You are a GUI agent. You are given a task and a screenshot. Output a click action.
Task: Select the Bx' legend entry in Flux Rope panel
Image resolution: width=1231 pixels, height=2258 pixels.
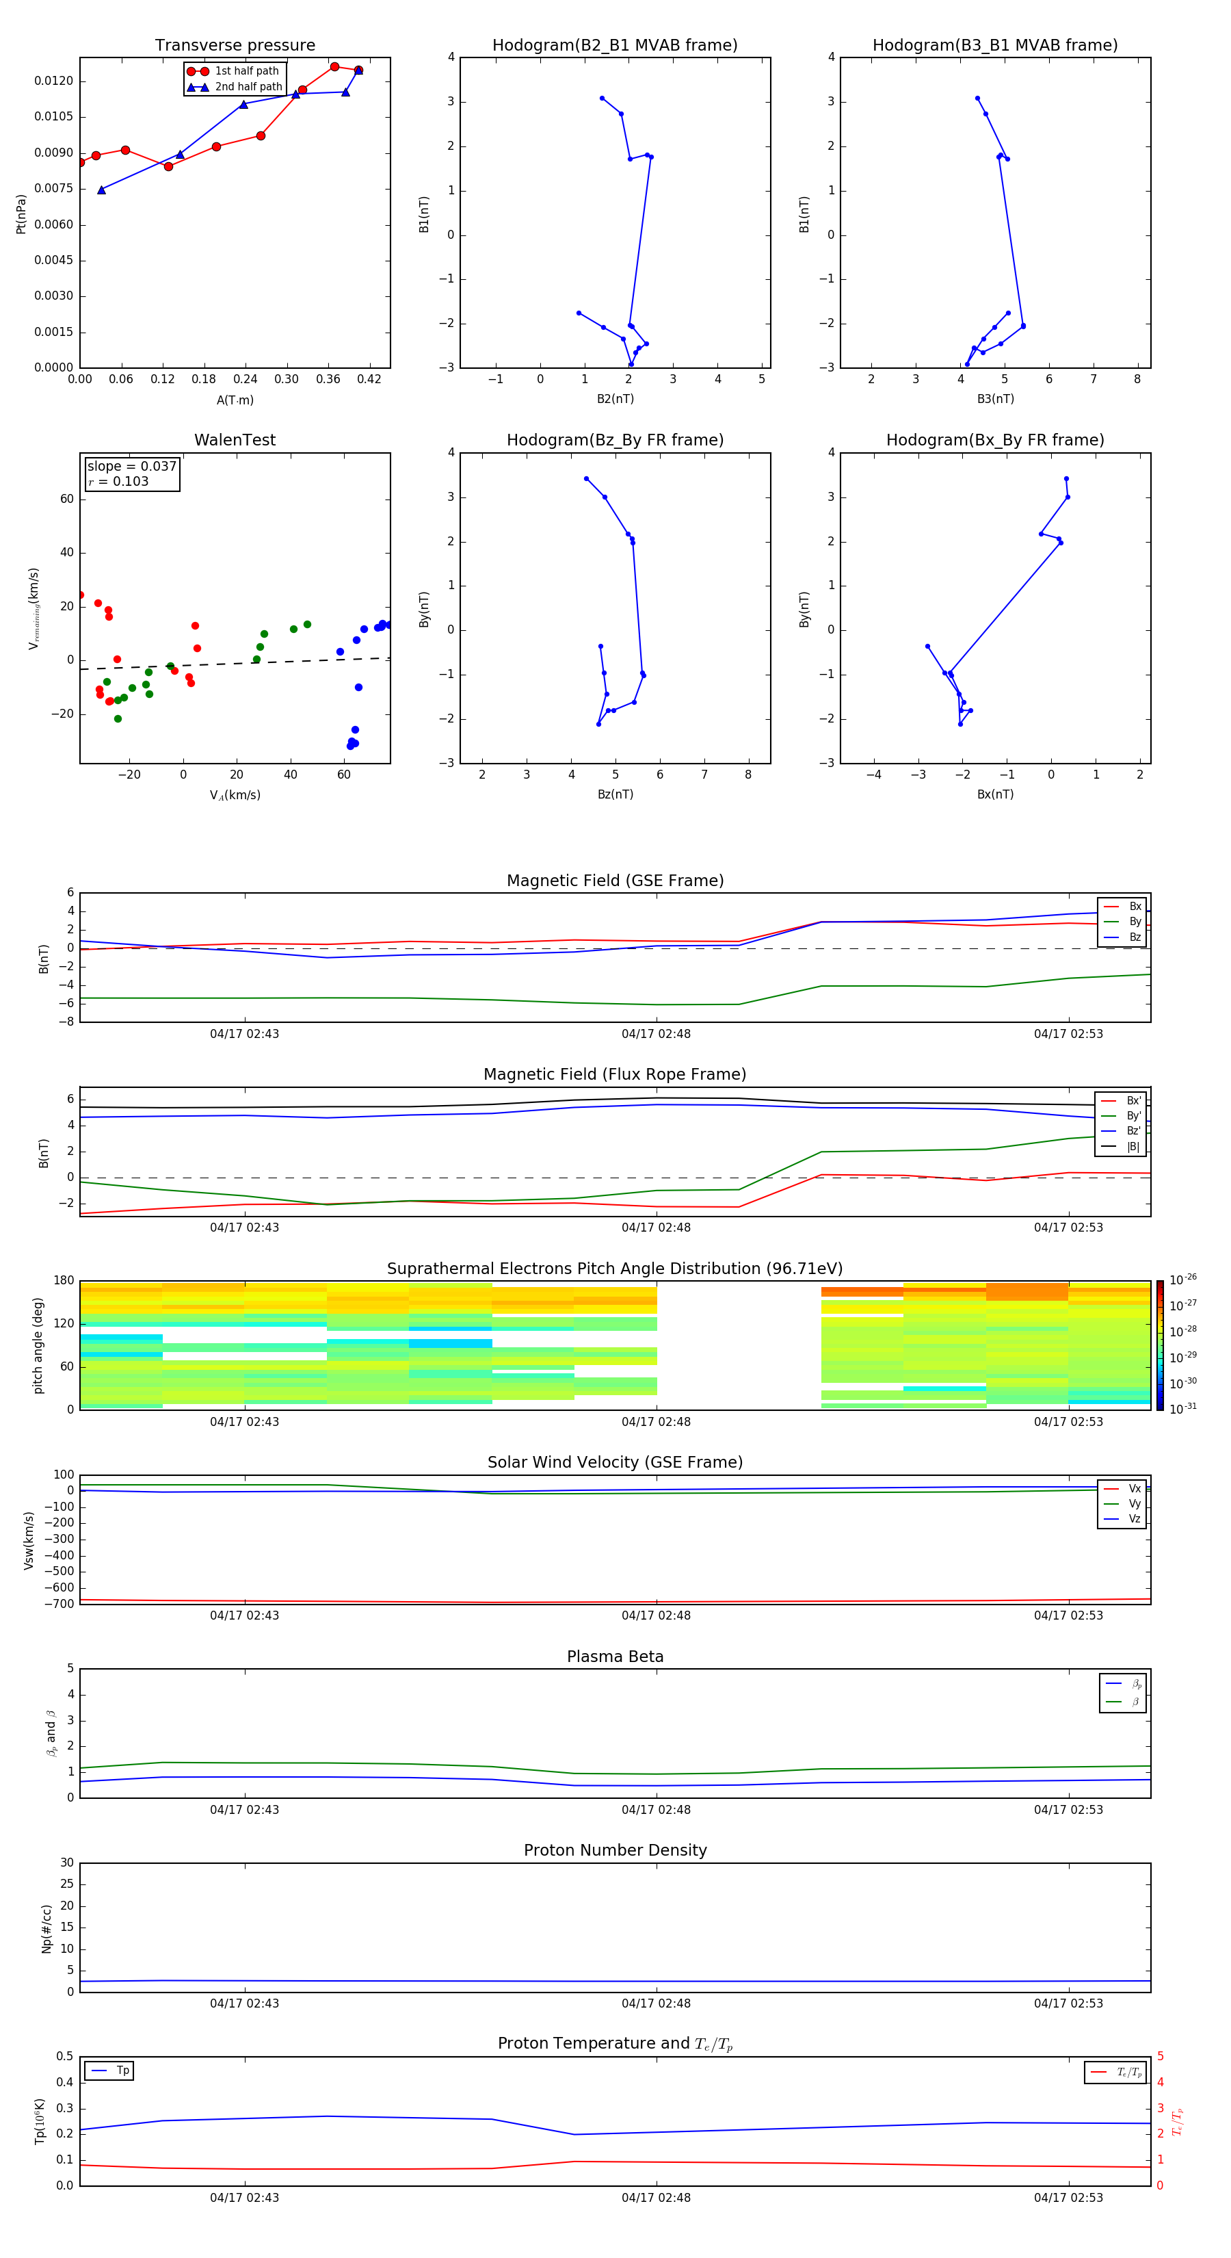click(x=1122, y=1101)
